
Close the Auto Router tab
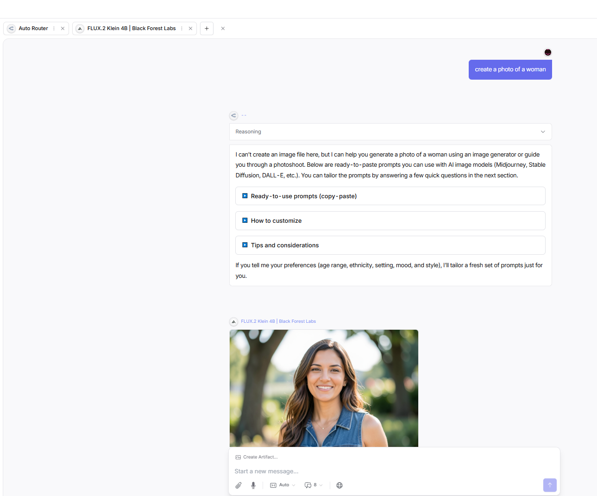(63, 28)
